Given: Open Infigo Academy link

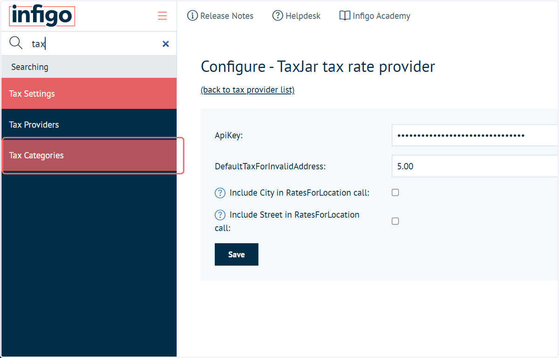Looking at the screenshot, I should pyautogui.click(x=382, y=16).
